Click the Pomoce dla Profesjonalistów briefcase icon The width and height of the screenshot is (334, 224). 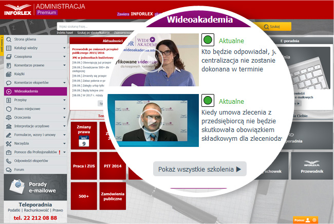[x=9, y=153]
